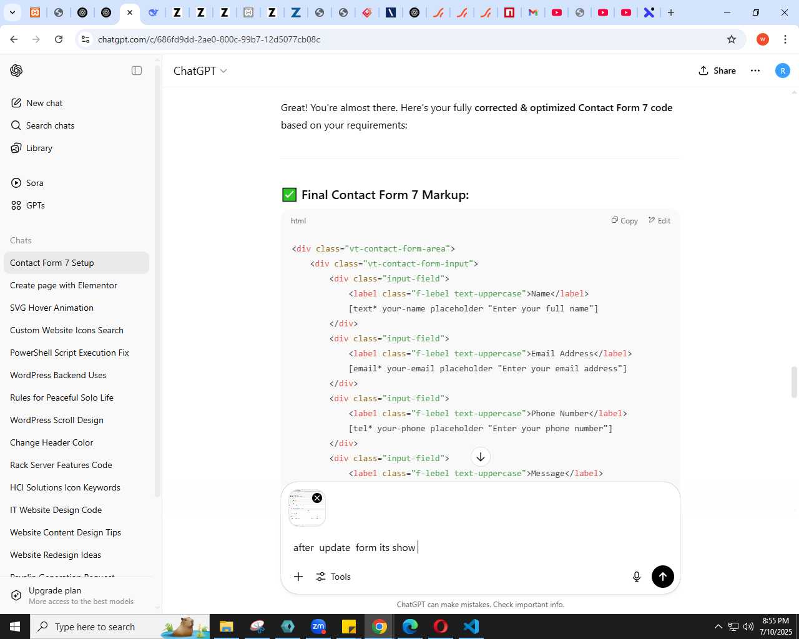Viewport: 799px width, 639px height.
Task: Click the page vertical scrollbar thumb
Action: (x=794, y=382)
